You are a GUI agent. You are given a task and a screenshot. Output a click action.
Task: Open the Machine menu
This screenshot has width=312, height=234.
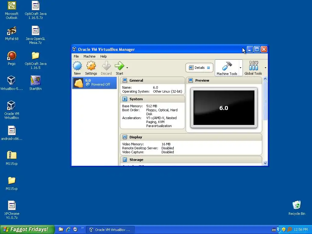click(x=89, y=56)
